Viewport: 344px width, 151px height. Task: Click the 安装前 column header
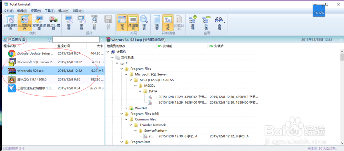182,46
